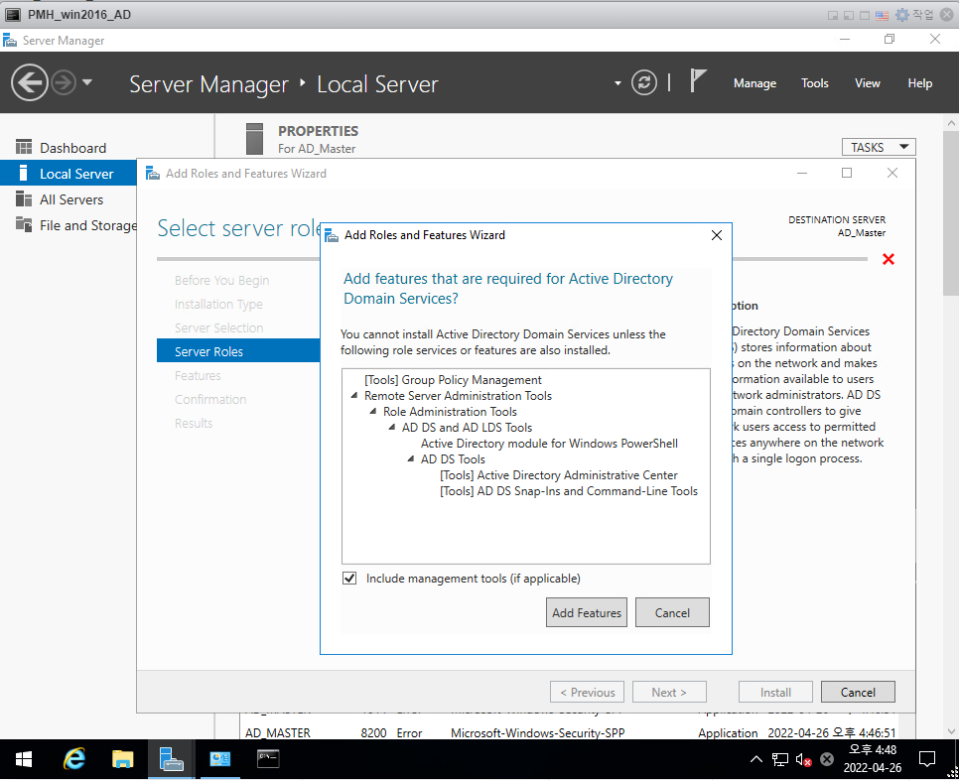
Task: Select [Tools] AD DS Snap-Ins and Command-Line Tools
Action: point(568,491)
